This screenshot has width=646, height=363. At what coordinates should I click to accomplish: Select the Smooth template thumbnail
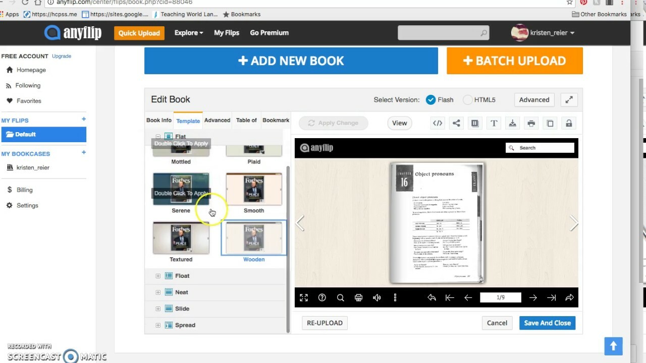(x=254, y=189)
